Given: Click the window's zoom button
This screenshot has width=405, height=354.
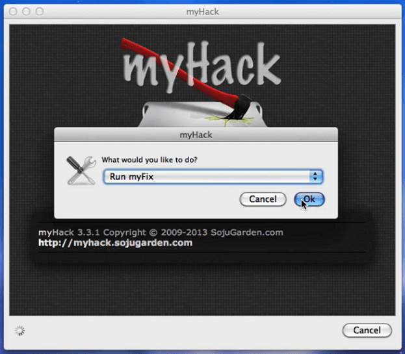Looking at the screenshot, I should tap(40, 11).
